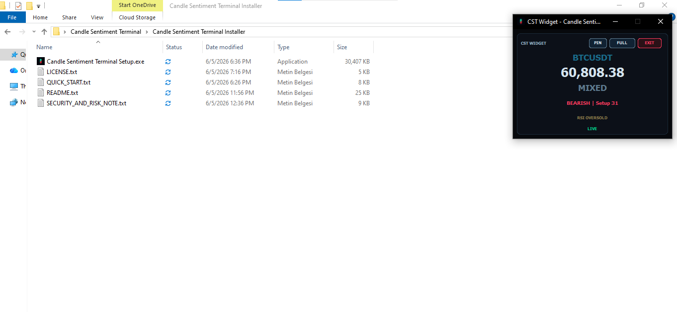The width and height of the screenshot is (677, 312).
Task: Click the Properties checkmark quick access icon
Action: pos(18,6)
